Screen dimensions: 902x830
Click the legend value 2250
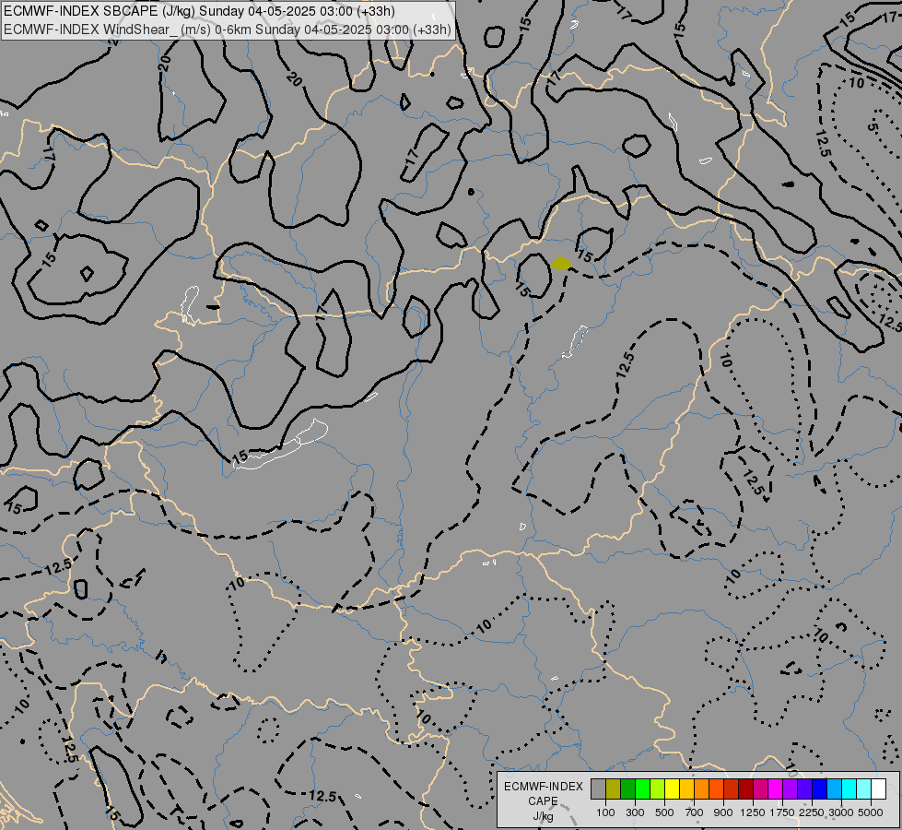click(812, 812)
